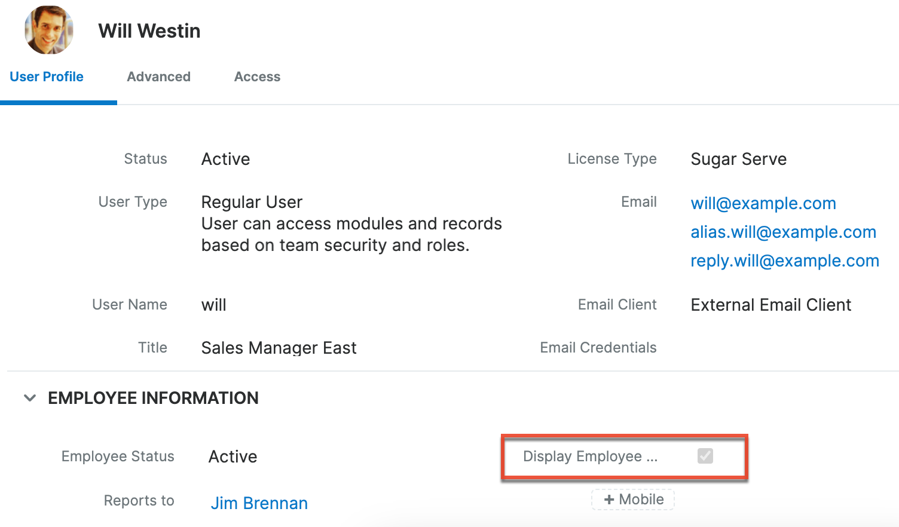Click the Regular User type value

click(x=252, y=202)
